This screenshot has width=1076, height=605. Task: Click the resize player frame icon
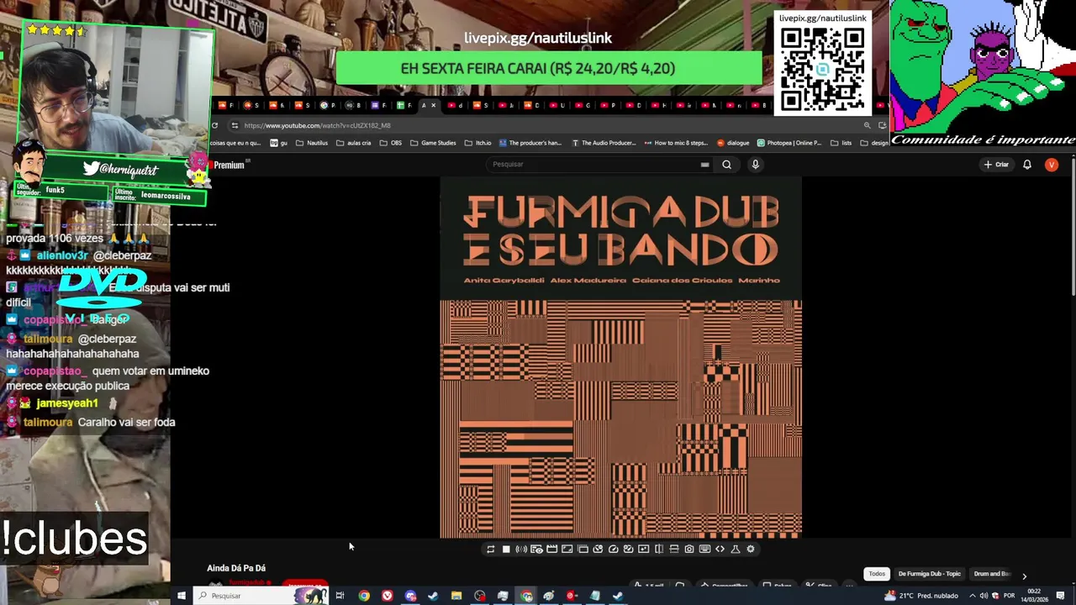[x=567, y=549]
